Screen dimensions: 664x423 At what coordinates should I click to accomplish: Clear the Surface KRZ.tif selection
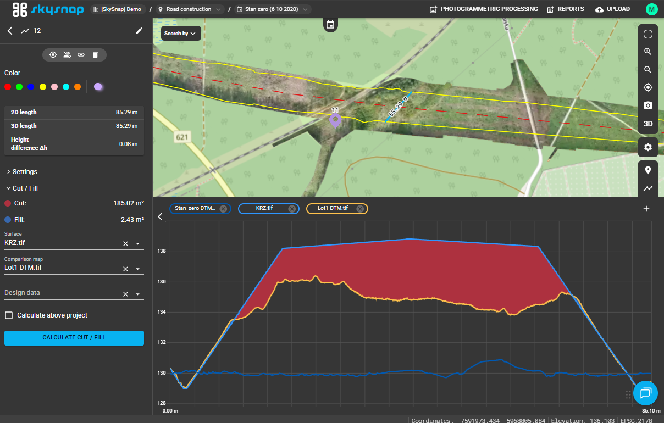[125, 243]
